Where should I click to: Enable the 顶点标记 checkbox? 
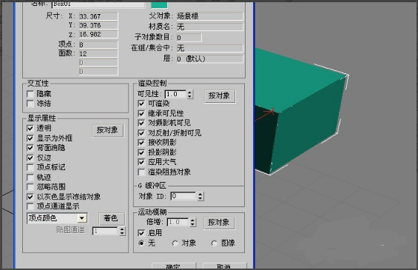[30, 167]
